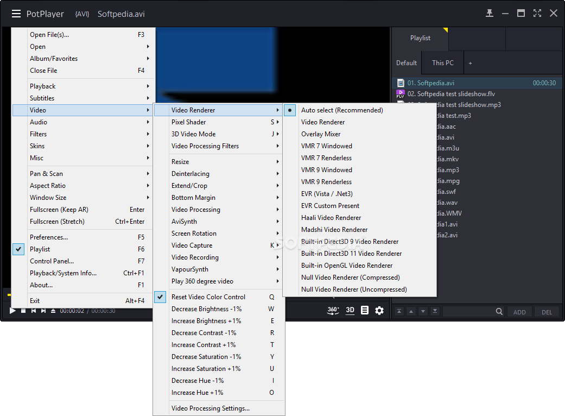The height and width of the screenshot is (416, 565).
Task: Toggle Reset Video Color Control checkmark
Action: (x=219, y=297)
